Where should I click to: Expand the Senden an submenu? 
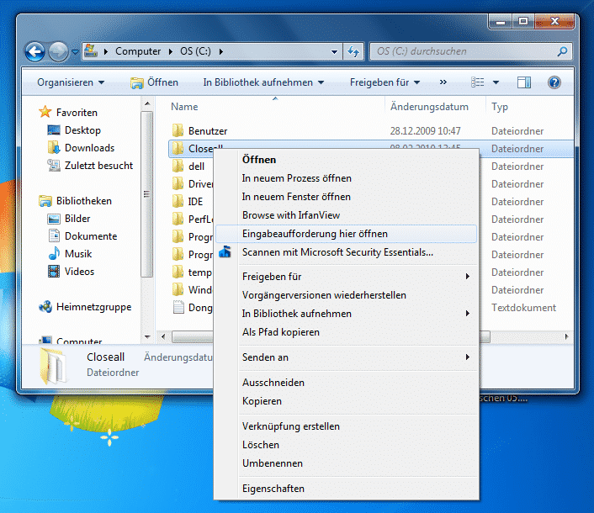[x=346, y=357]
